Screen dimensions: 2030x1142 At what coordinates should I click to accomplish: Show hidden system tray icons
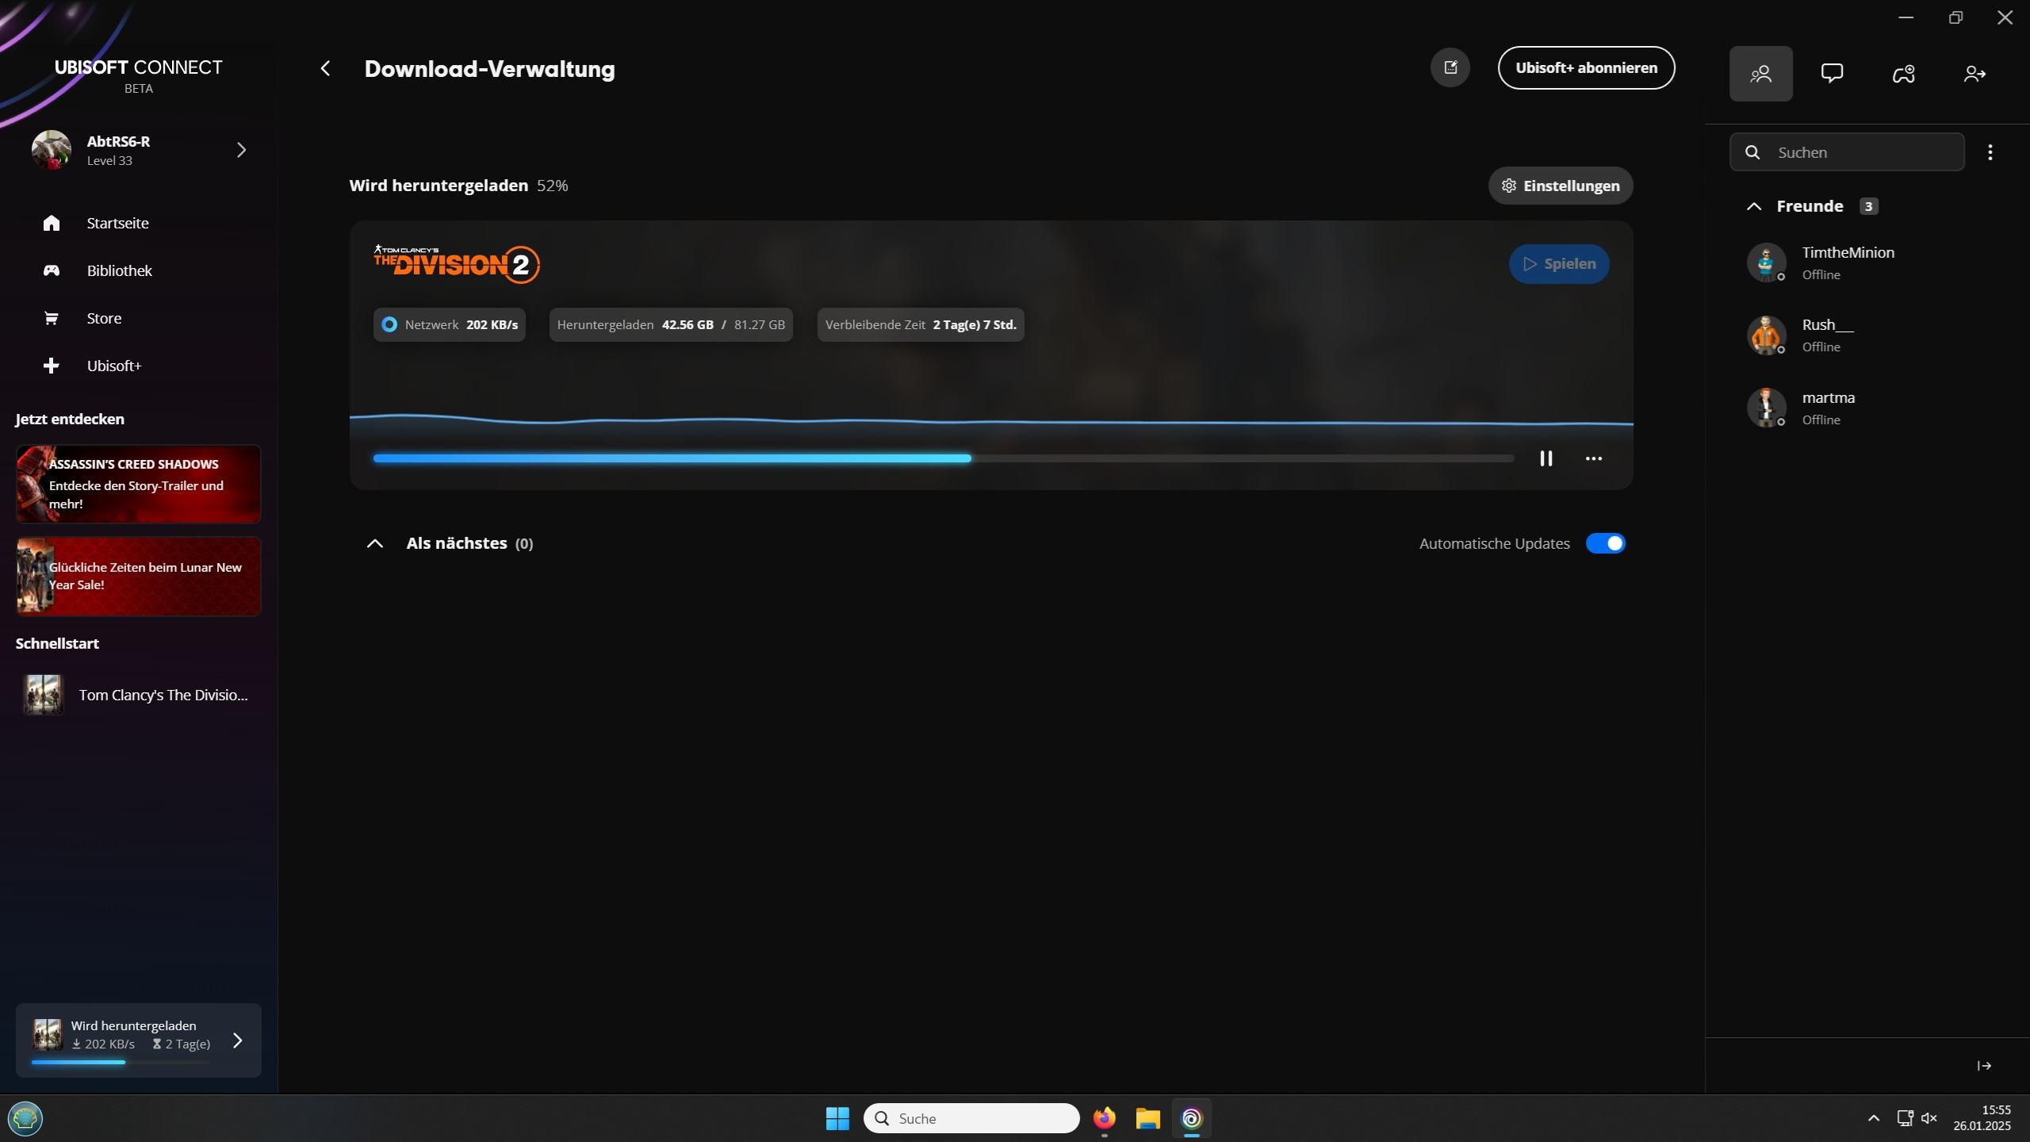1873,1118
